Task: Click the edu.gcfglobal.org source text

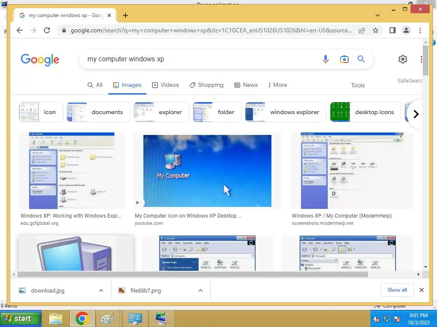Action: [39, 223]
